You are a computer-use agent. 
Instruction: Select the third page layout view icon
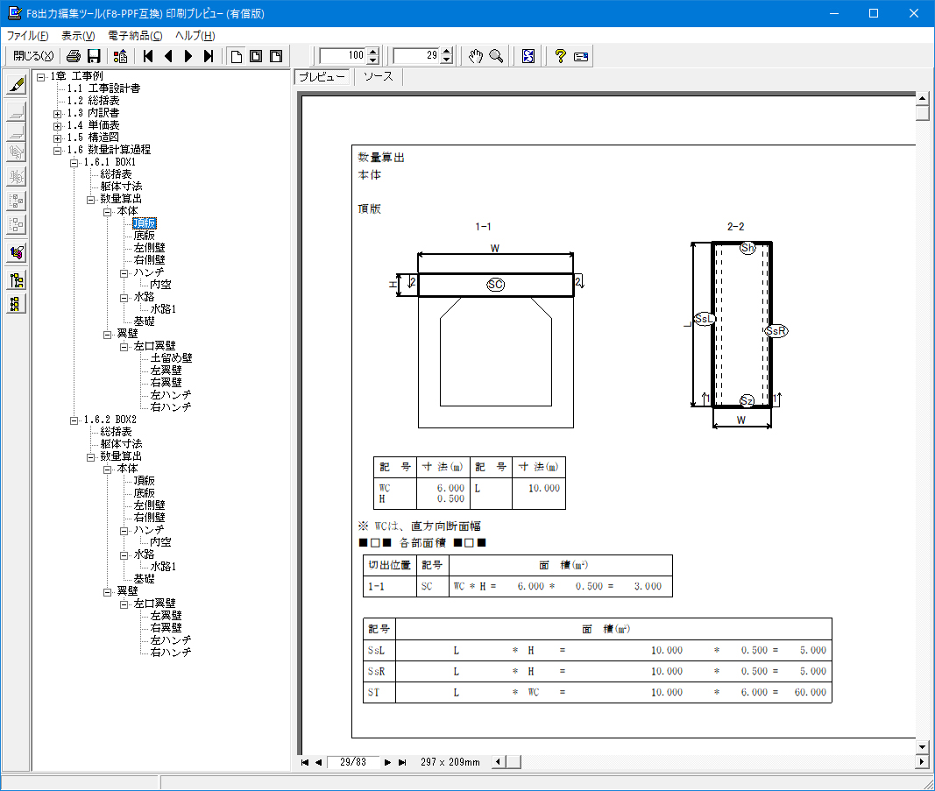click(275, 56)
